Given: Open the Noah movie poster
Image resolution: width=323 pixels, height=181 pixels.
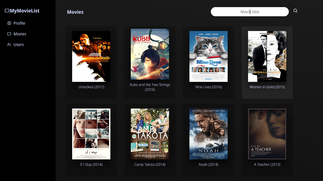Looking at the screenshot, I should coord(209,134).
